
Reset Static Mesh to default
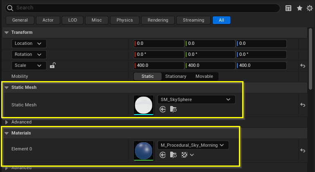coord(303,105)
